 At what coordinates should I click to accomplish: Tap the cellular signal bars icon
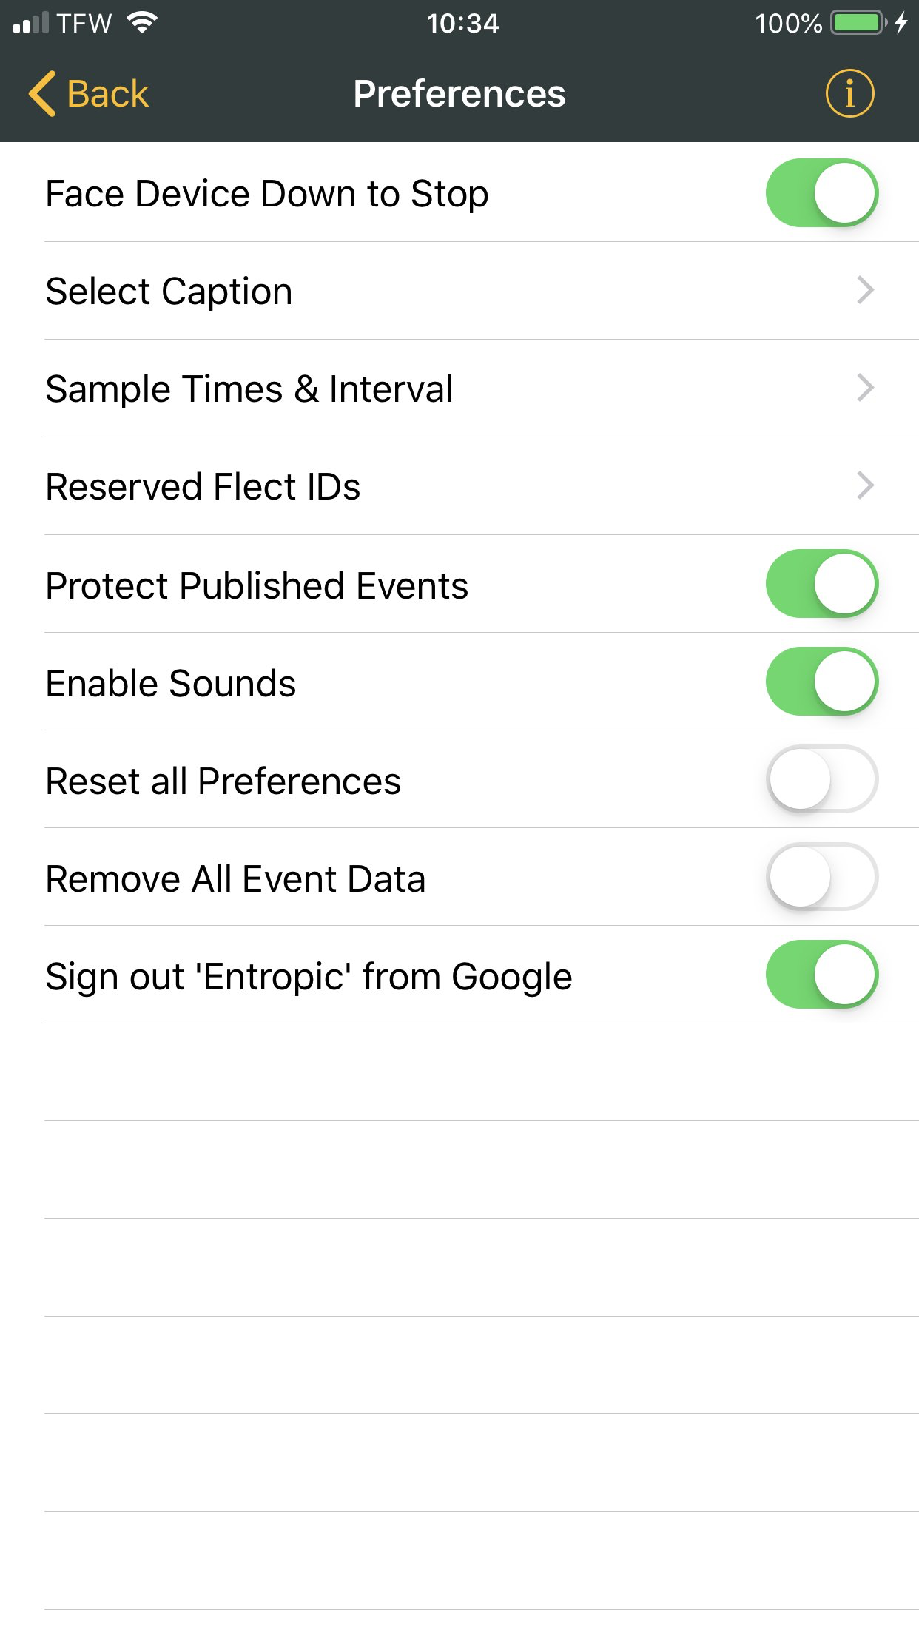coord(31,23)
